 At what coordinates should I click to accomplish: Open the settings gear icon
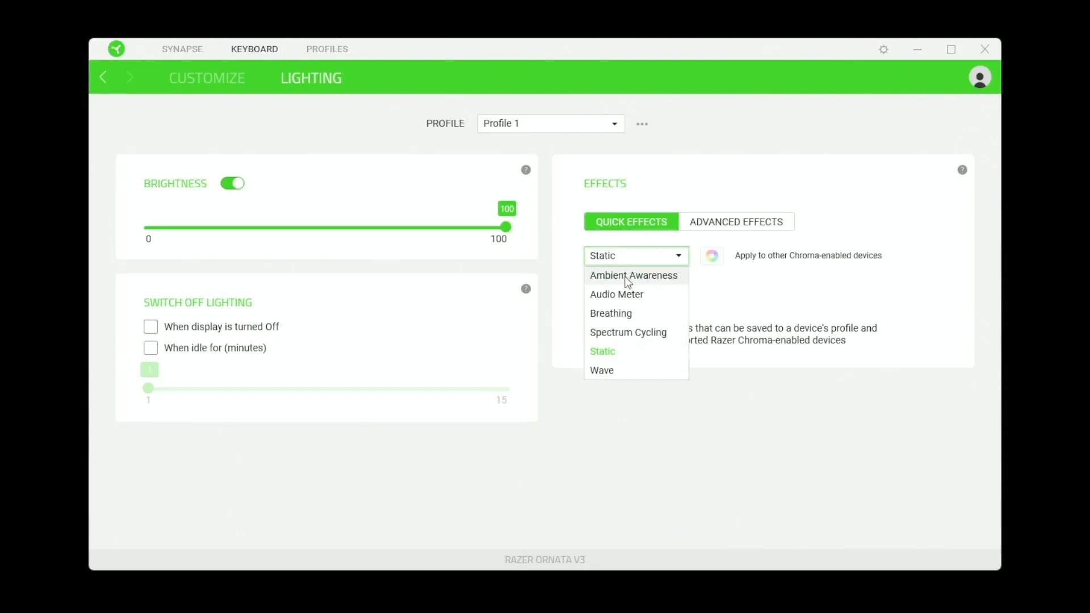[x=884, y=49]
